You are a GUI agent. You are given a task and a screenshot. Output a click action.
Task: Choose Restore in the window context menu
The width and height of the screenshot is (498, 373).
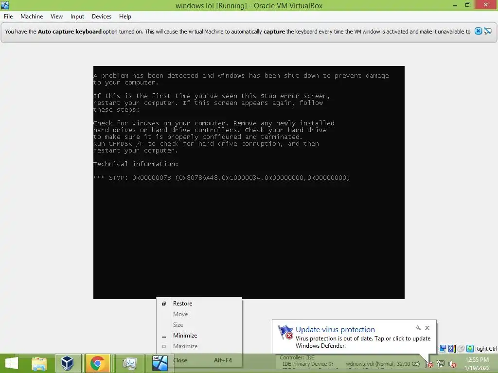click(199, 304)
